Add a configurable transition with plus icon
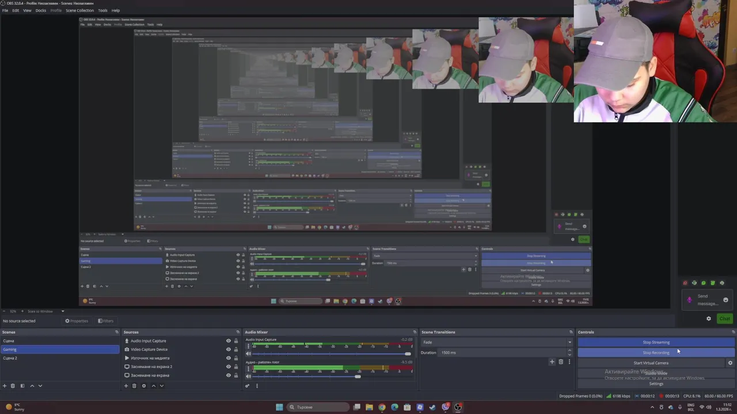This screenshot has height=414, width=737. [x=552, y=362]
